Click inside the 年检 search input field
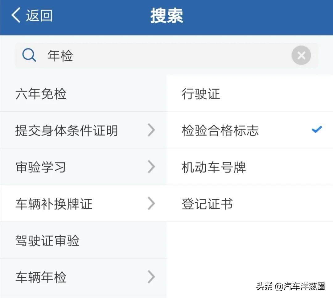333x298 pixels. 123,56
